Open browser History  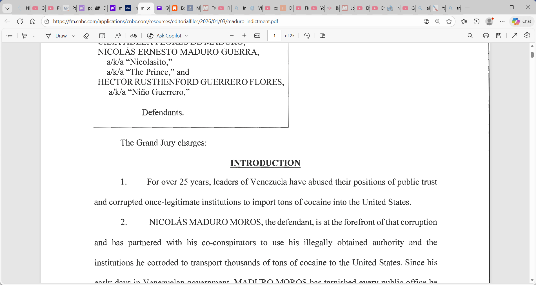477,21
